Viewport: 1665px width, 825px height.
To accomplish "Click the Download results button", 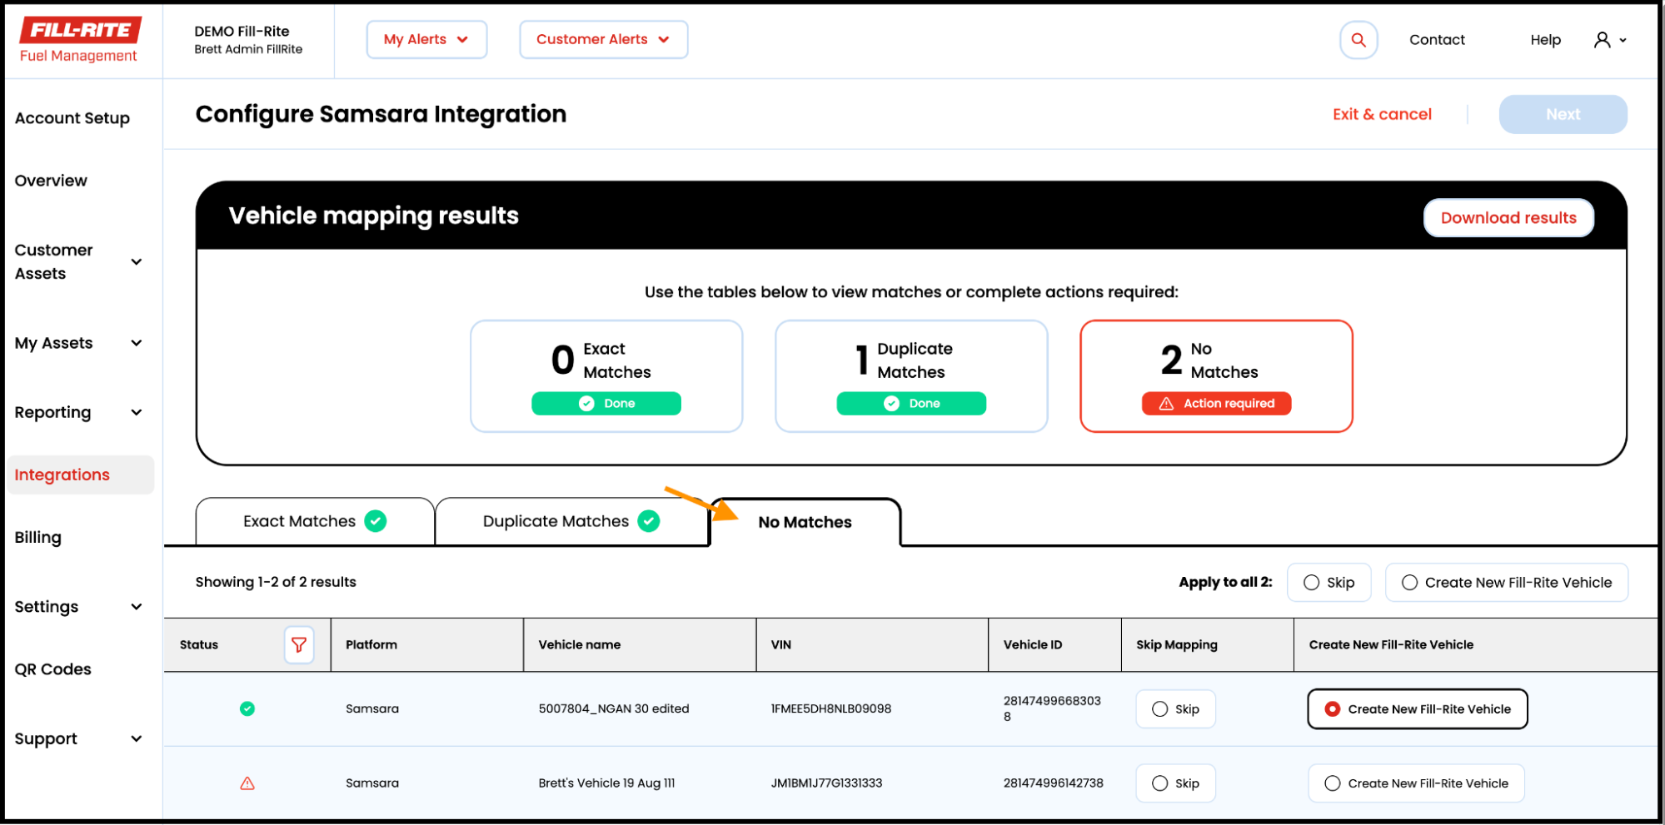I will click(x=1508, y=217).
